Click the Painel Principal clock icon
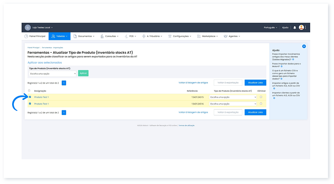This screenshot has width=334, height=184. [26, 36]
